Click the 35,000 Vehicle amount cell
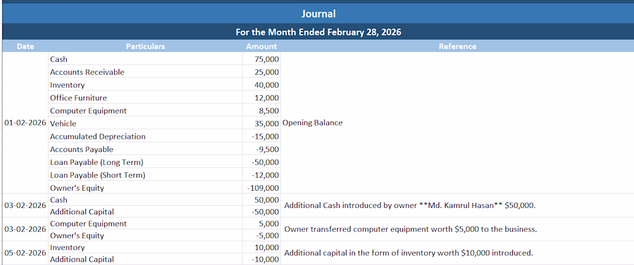634x265 pixels. [261, 124]
